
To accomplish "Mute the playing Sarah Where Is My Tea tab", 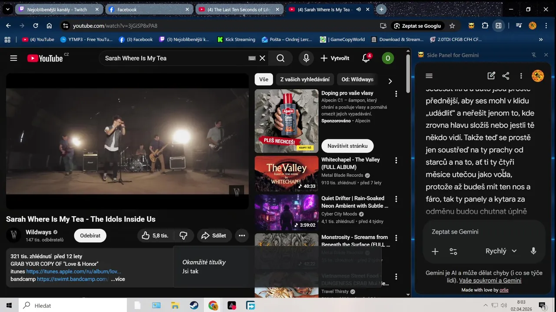I will pos(358,9).
